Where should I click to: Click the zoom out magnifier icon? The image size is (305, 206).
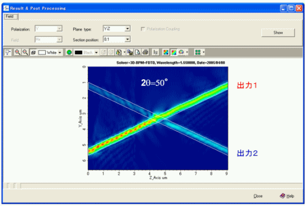coord(25,52)
